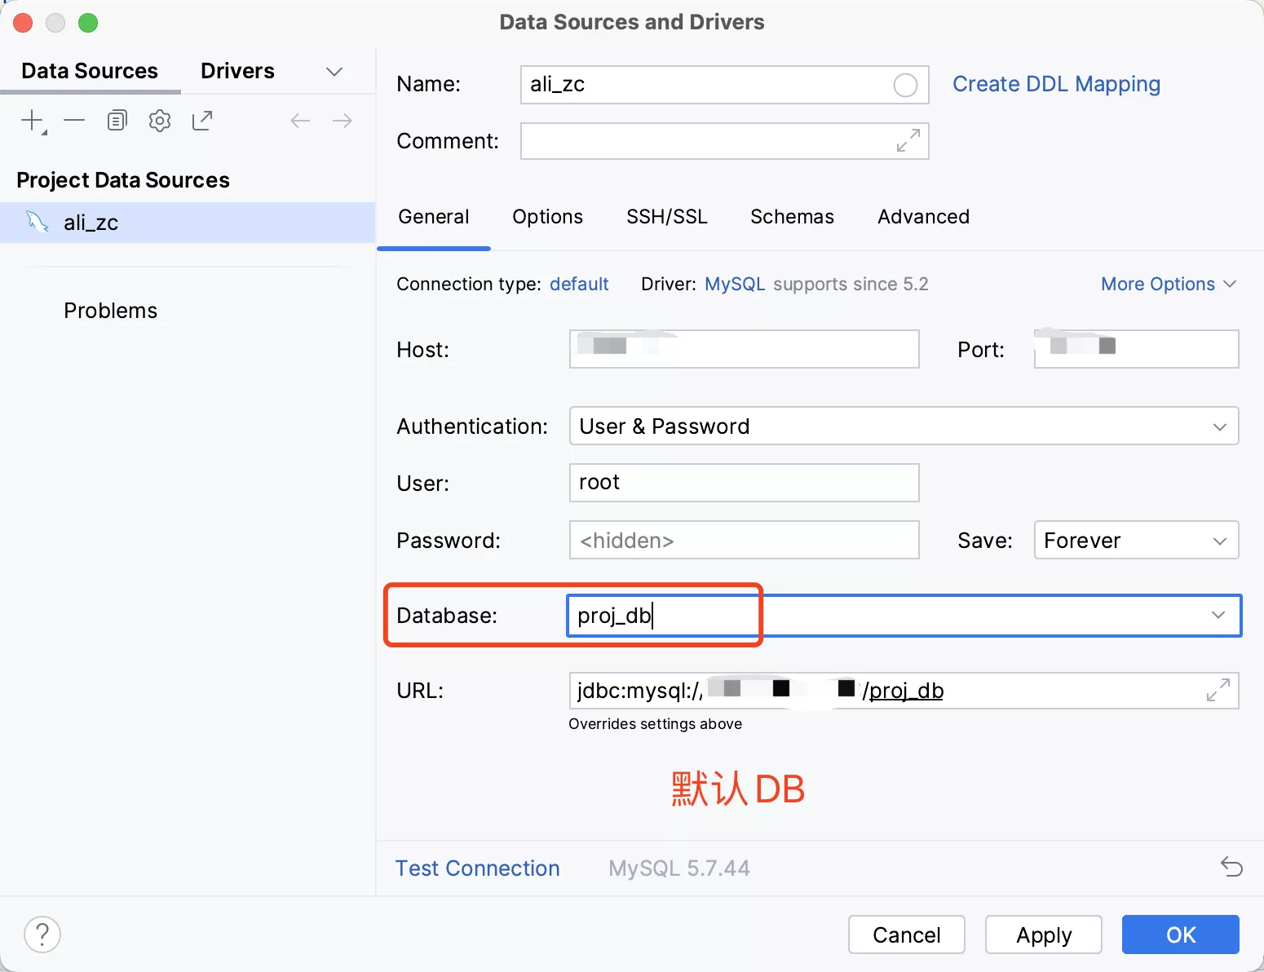Open help with question mark button
The width and height of the screenshot is (1264, 972).
[x=42, y=934]
